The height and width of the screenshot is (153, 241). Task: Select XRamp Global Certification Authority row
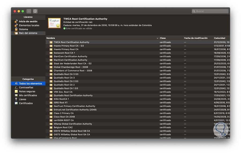(138, 124)
